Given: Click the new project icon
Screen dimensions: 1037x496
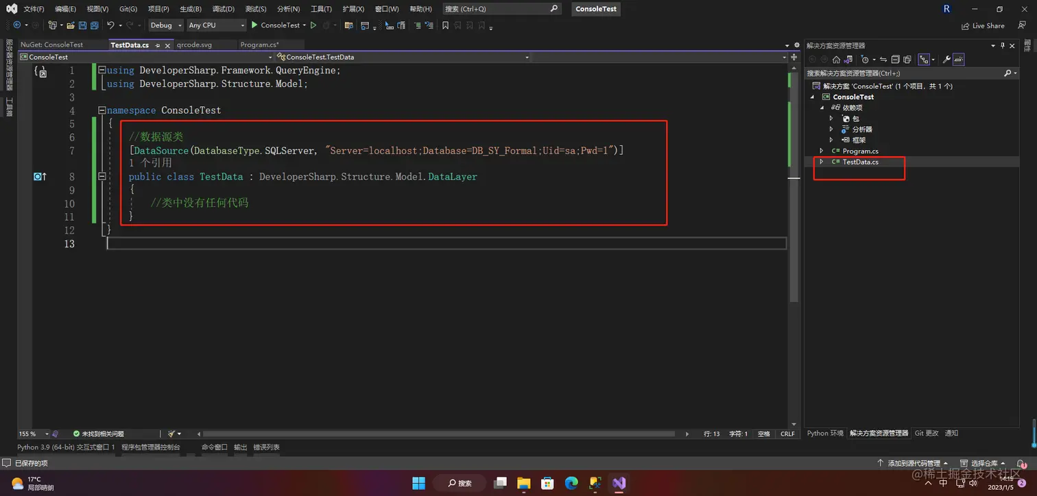Looking at the screenshot, I should pyautogui.click(x=53, y=25).
